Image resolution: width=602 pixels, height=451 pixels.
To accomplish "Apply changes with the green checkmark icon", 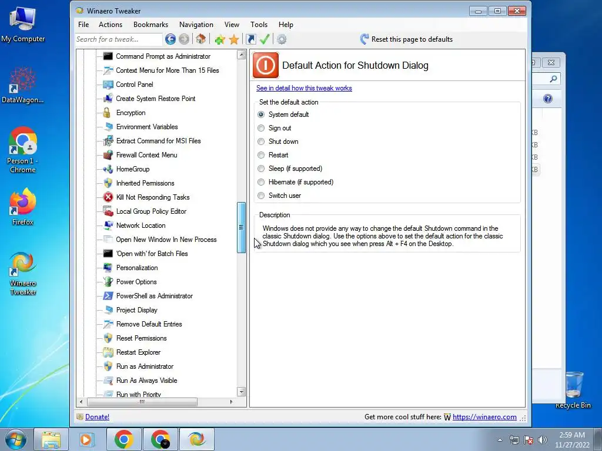I will point(265,39).
